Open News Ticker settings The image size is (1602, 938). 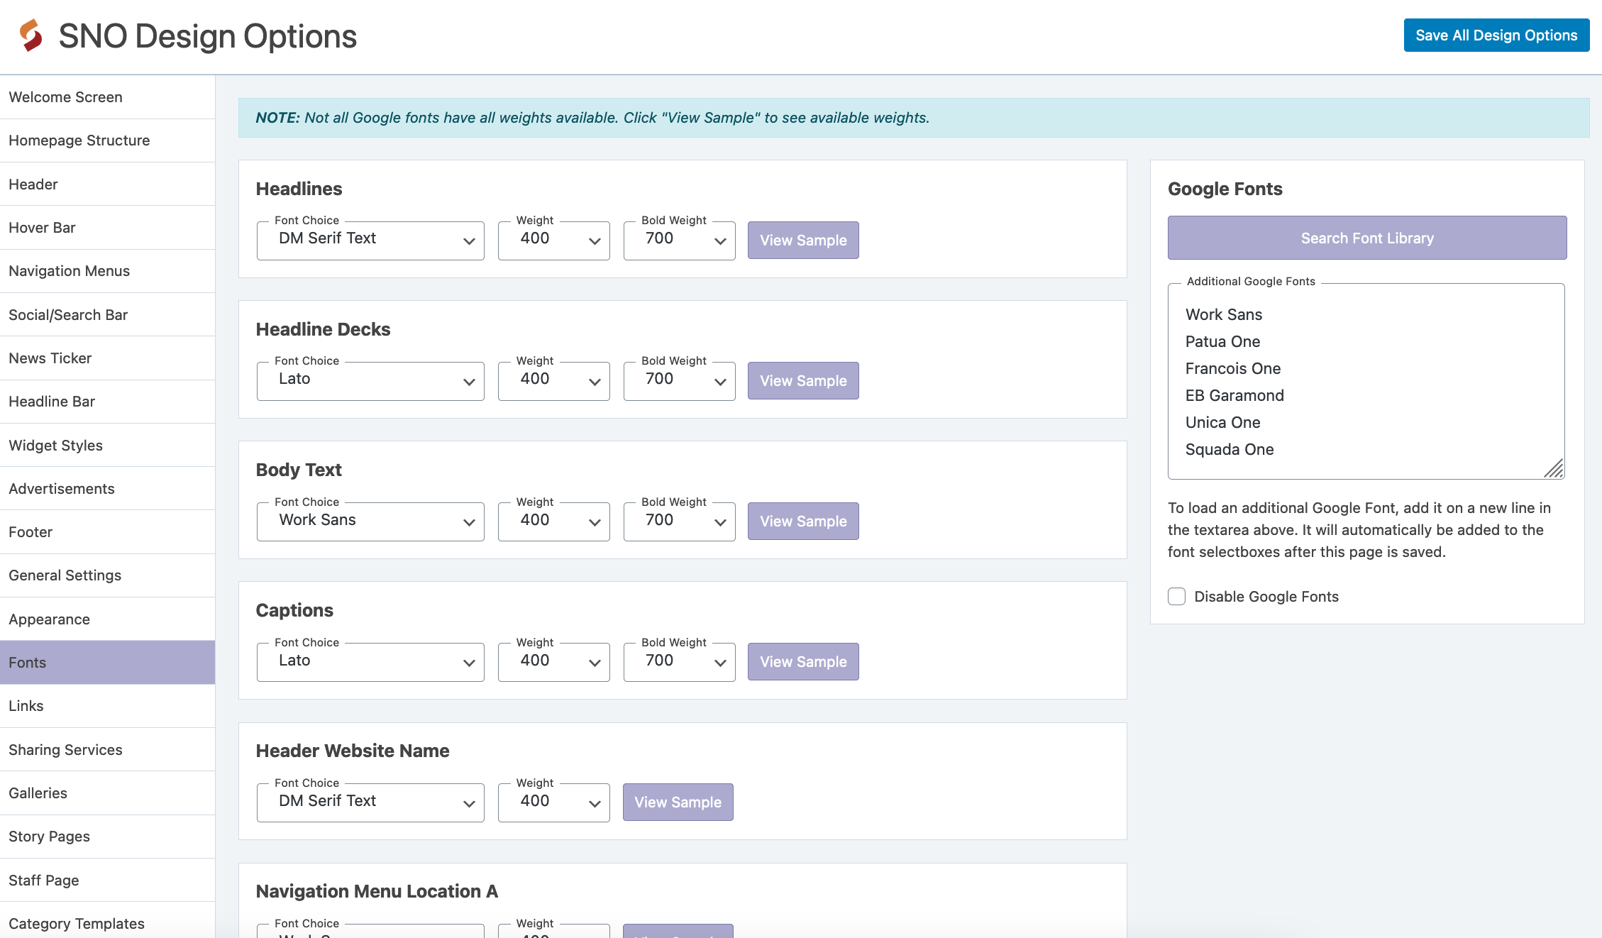(107, 358)
